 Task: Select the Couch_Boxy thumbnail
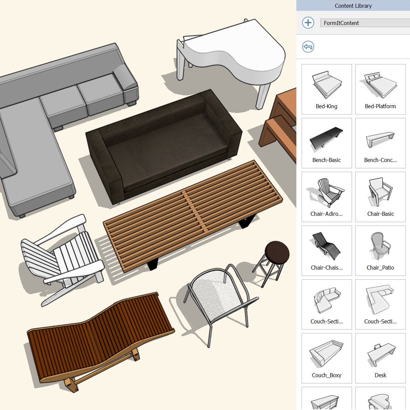[x=326, y=358]
